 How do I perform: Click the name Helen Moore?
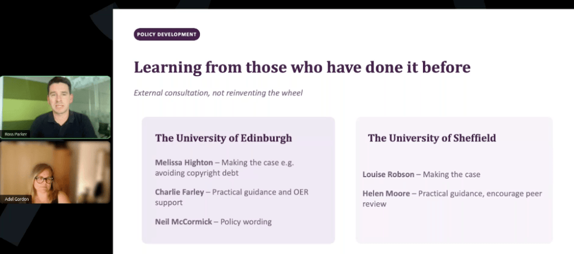click(x=386, y=193)
